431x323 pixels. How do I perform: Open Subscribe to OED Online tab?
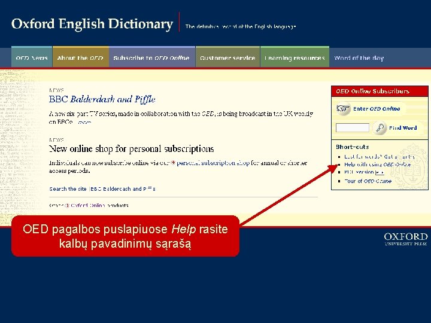click(x=151, y=57)
